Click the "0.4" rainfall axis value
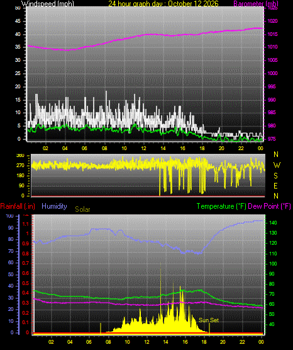The image size is (293, 350). [x=26, y=293]
